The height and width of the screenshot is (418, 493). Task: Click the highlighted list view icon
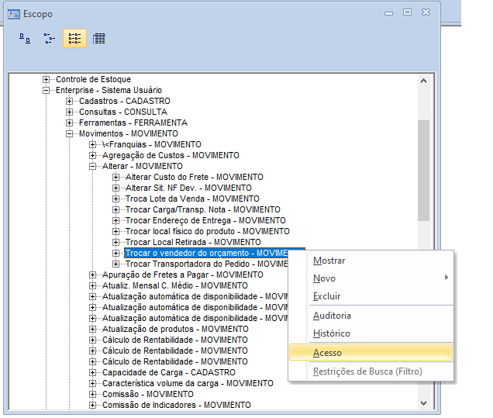tap(74, 38)
